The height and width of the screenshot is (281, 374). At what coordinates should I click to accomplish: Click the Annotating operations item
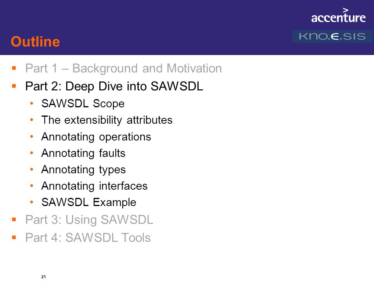tap(96, 137)
